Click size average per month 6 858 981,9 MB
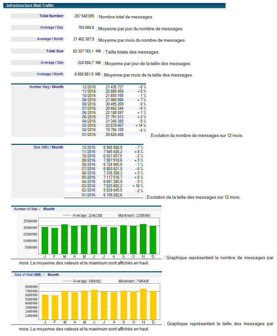This screenshot has height=336, width=277. click(87, 74)
